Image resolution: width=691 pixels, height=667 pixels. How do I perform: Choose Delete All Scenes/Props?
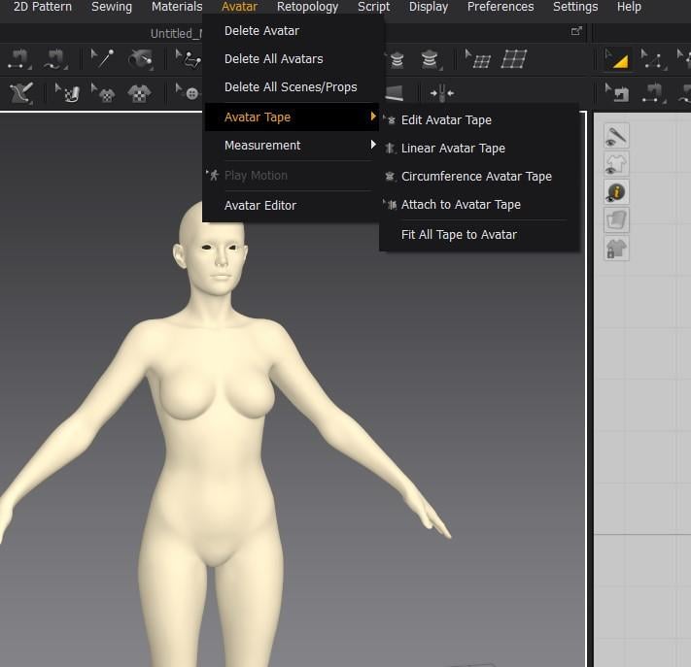coord(291,87)
